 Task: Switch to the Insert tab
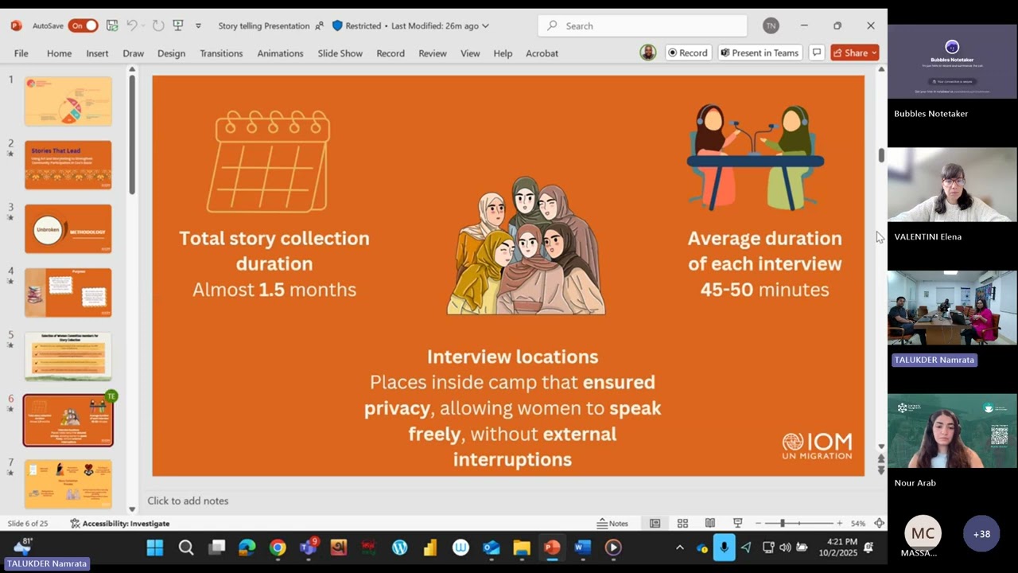coord(97,53)
